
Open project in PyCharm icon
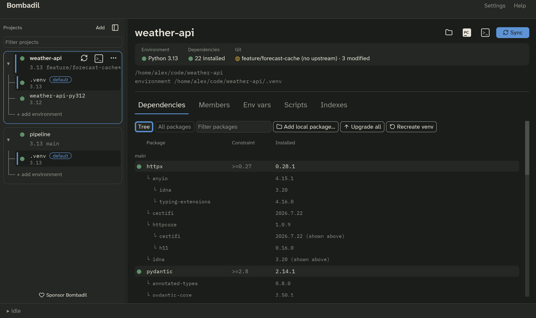(467, 32)
